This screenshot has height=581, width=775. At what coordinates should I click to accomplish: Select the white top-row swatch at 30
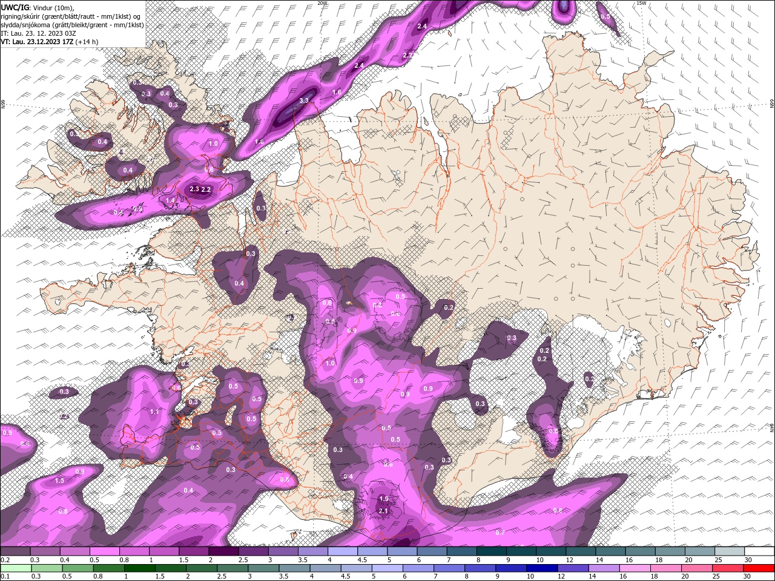[759, 551]
